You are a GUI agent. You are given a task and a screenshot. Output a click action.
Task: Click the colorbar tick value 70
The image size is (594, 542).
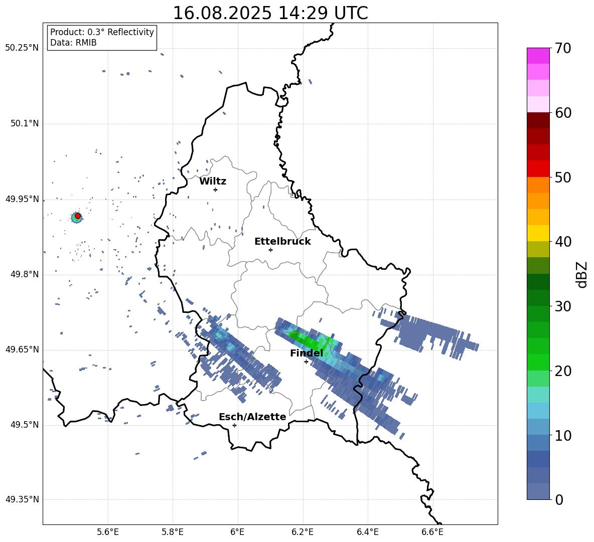[563, 48]
